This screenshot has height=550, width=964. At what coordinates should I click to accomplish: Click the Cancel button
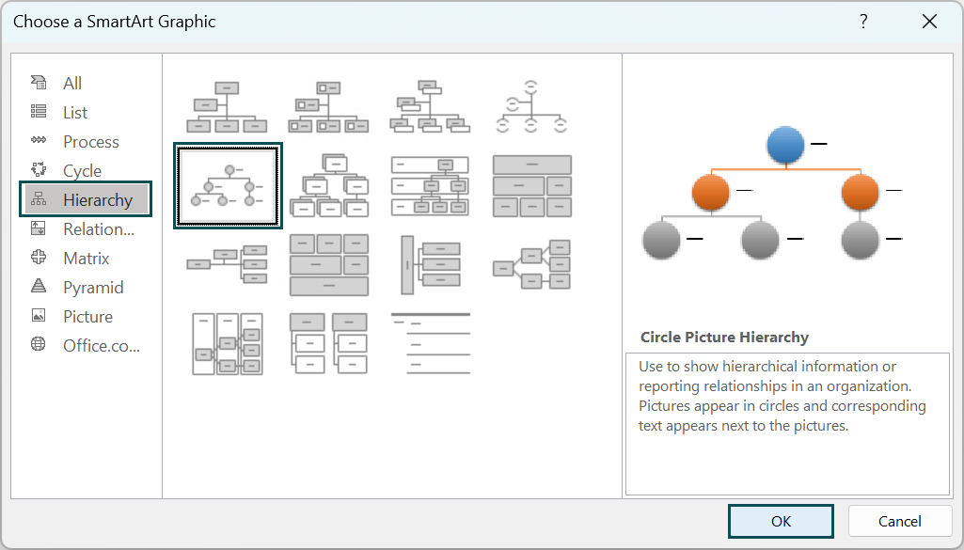pyautogui.click(x=899, y=521)
